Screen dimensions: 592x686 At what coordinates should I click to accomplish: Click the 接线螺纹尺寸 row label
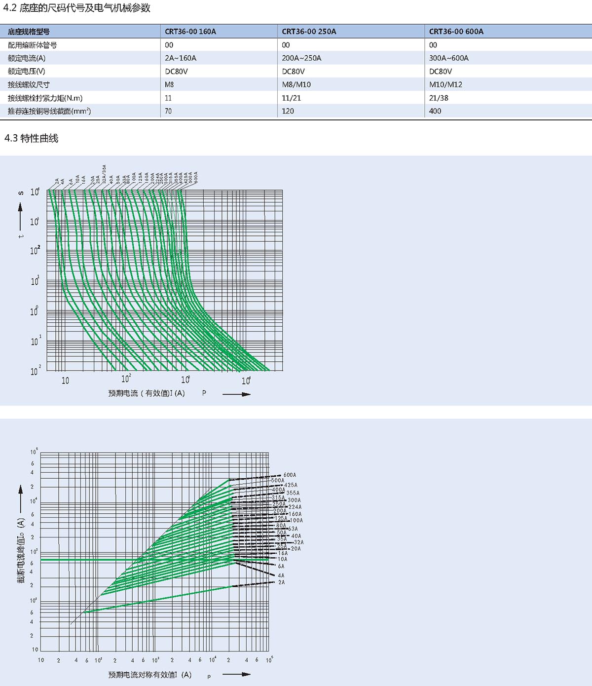pos(29,85)
